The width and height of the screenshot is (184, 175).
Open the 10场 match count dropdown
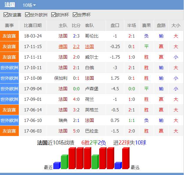29,5
